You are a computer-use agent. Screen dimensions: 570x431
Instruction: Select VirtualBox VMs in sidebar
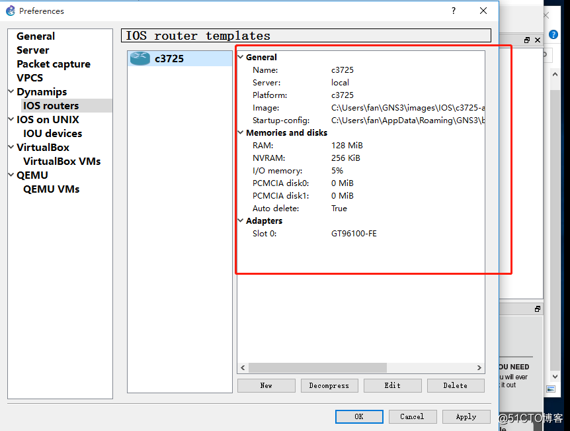(x=61, y=162)
